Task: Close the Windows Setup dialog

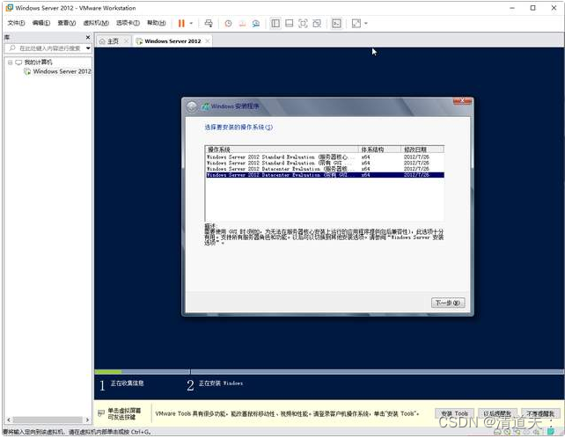Action: coord(462,101)
